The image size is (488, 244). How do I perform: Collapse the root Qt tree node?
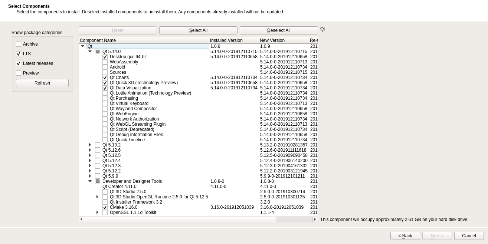click(82, 46)
